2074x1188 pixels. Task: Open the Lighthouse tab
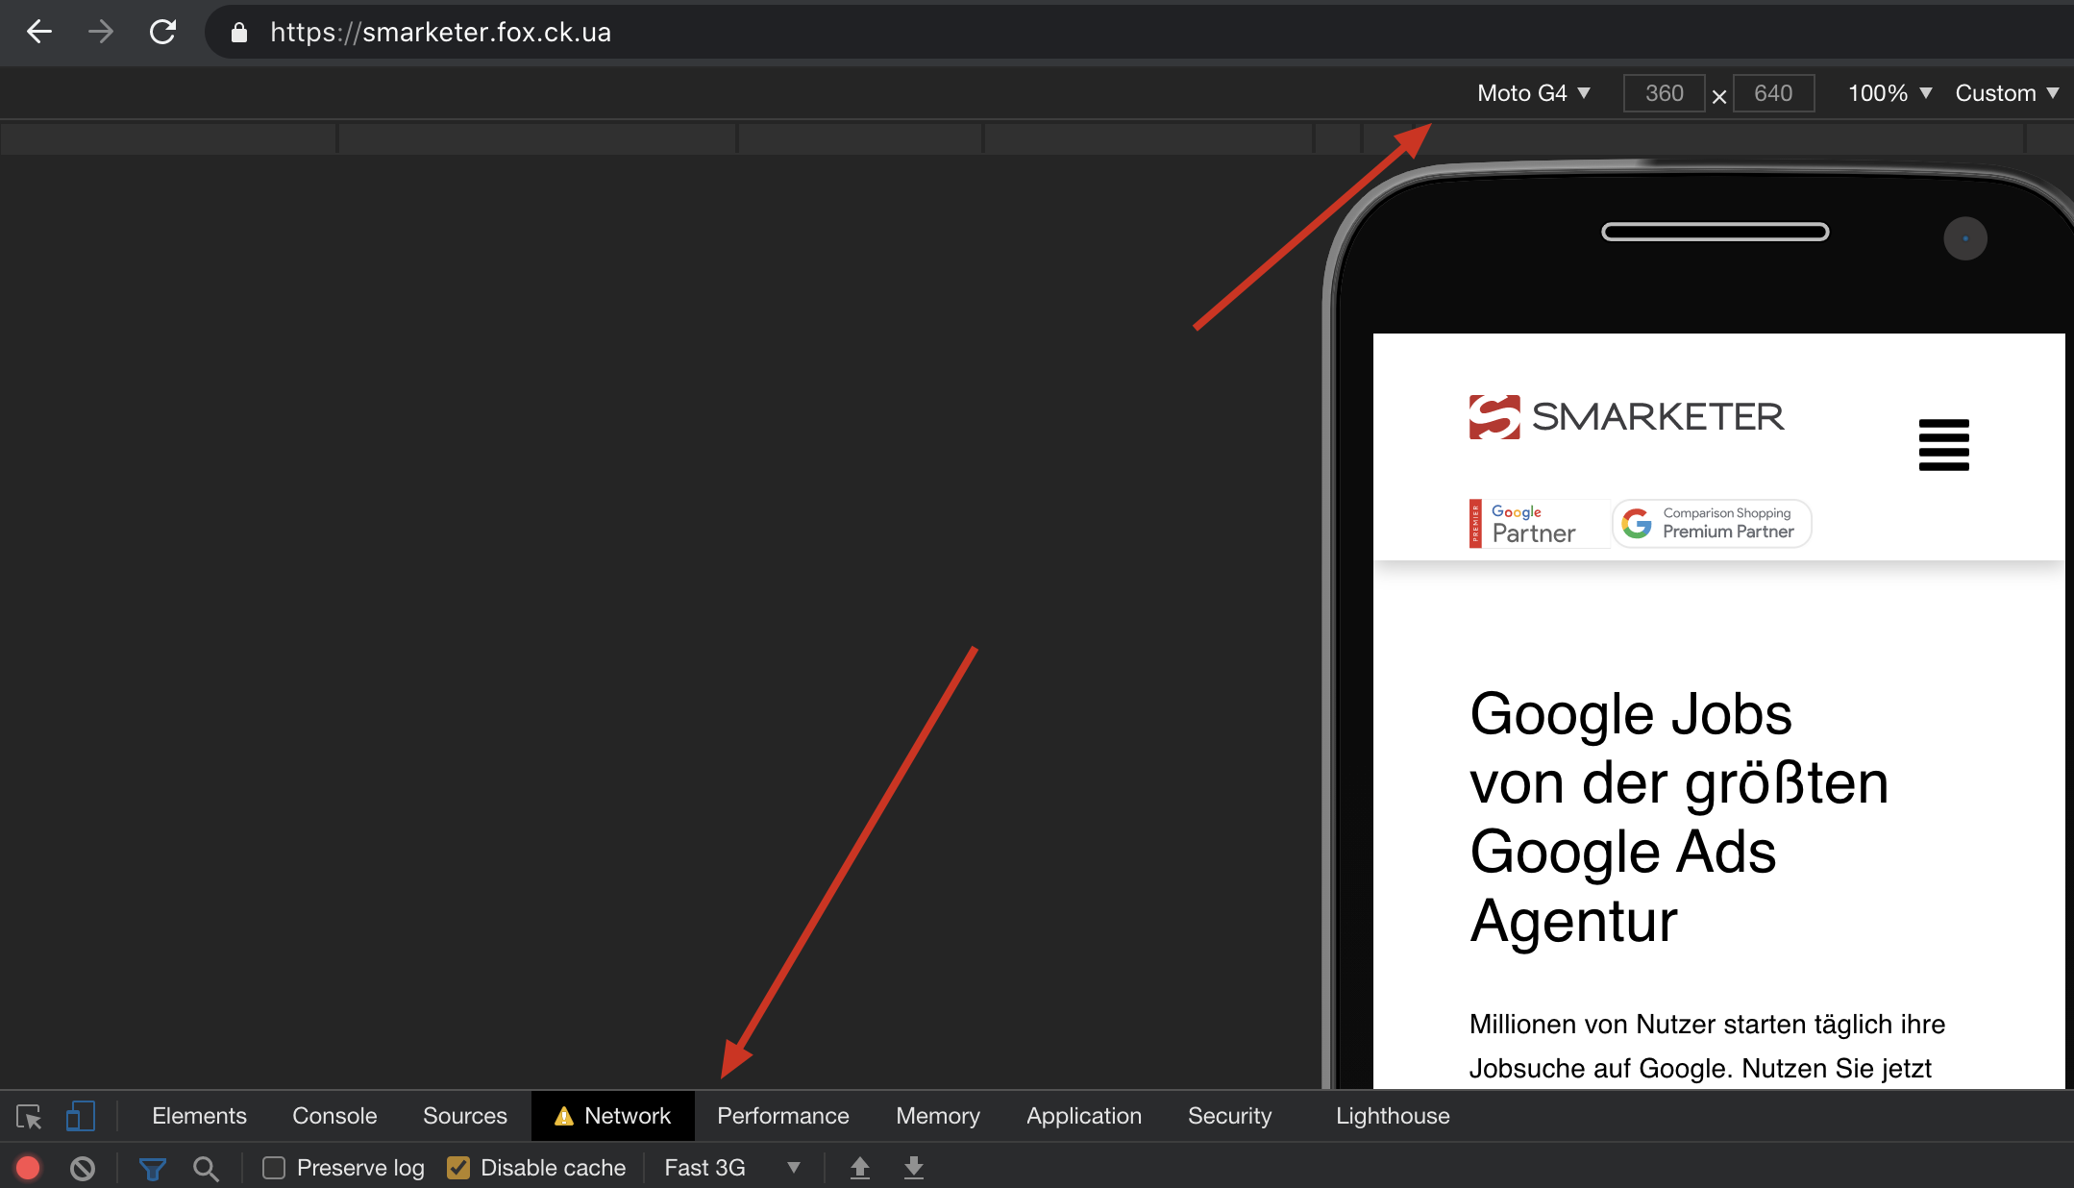coord(1393,1116)
